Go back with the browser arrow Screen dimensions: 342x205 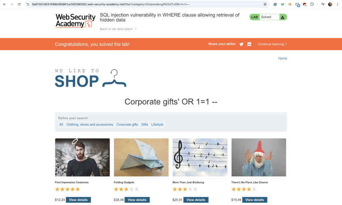pos(5,4)
